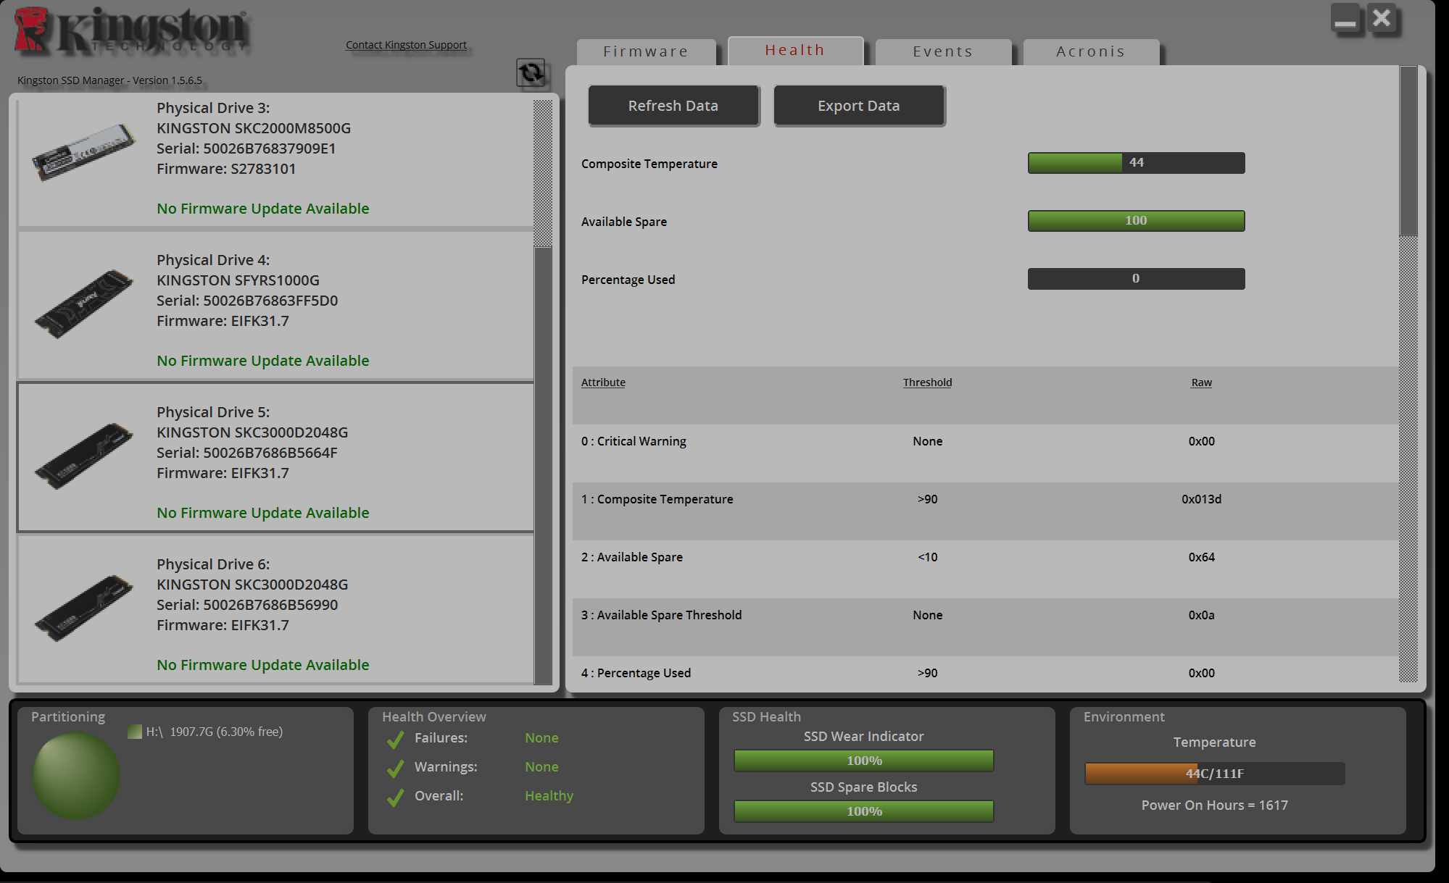
Task: Minimize the Kingston SSD Manager window
Action: 1345,18
